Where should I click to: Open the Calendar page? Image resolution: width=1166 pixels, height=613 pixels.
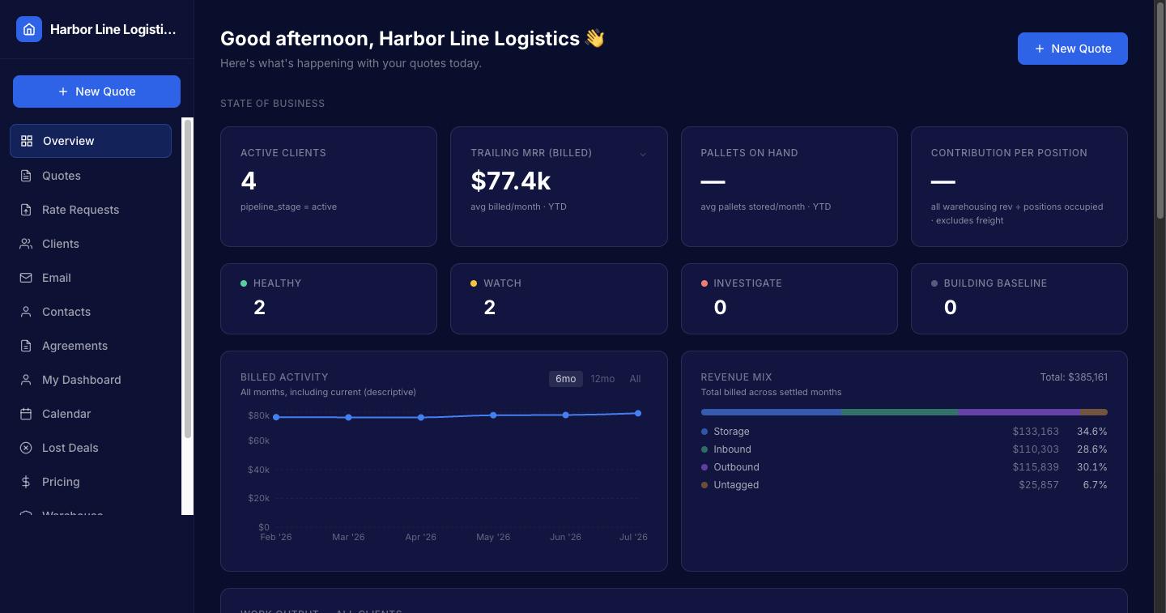coord(91,414)
